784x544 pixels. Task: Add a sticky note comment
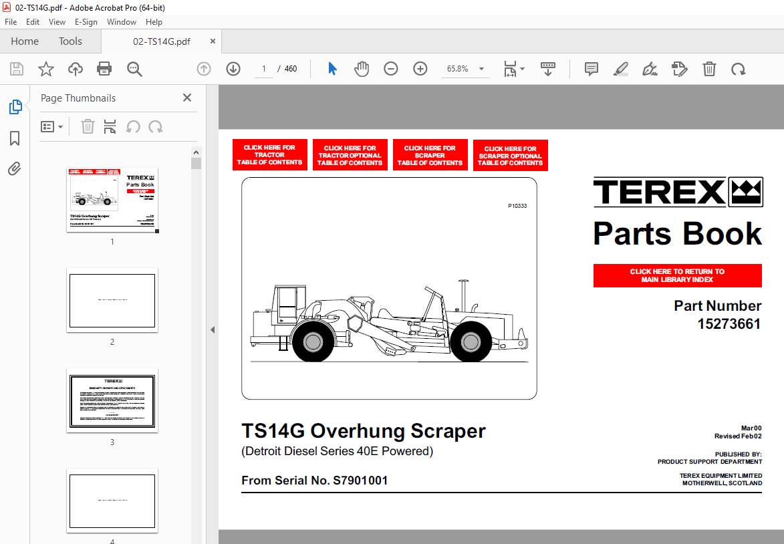click(x=591, y=69)
